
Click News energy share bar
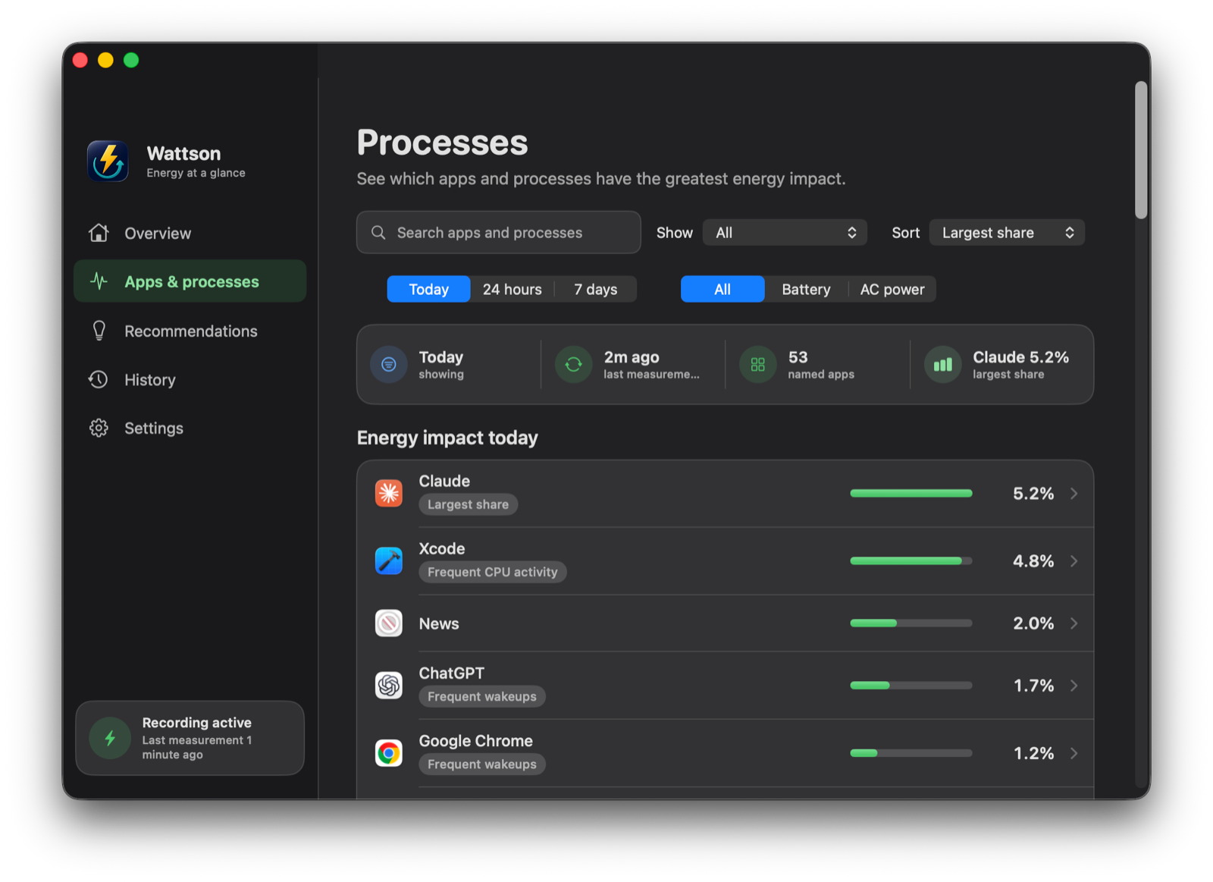coord(911,623)
